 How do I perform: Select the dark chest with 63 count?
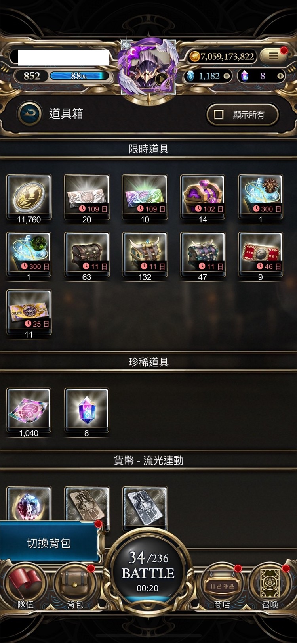(87, 256)
